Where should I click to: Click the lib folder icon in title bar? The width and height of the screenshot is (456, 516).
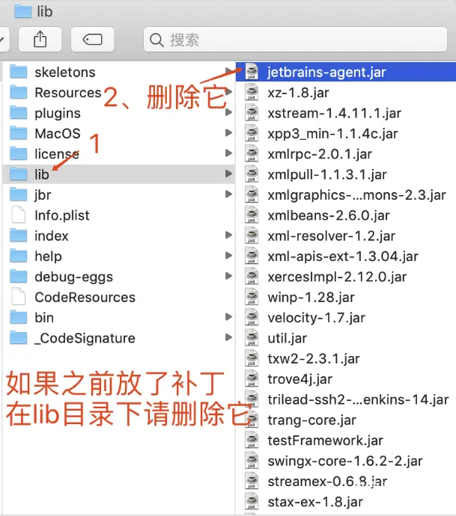22,11
